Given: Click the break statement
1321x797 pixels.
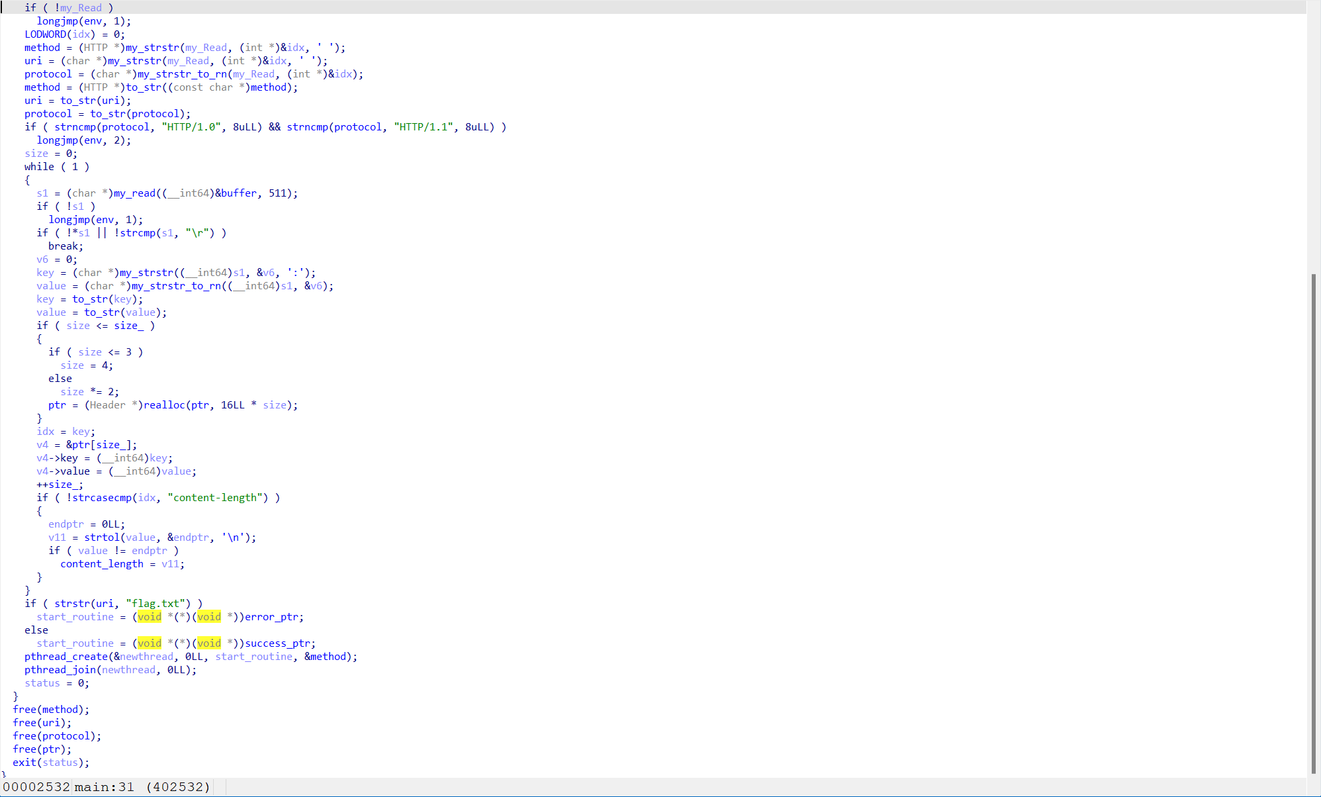Looking at the screenshot, I should 66,246.
